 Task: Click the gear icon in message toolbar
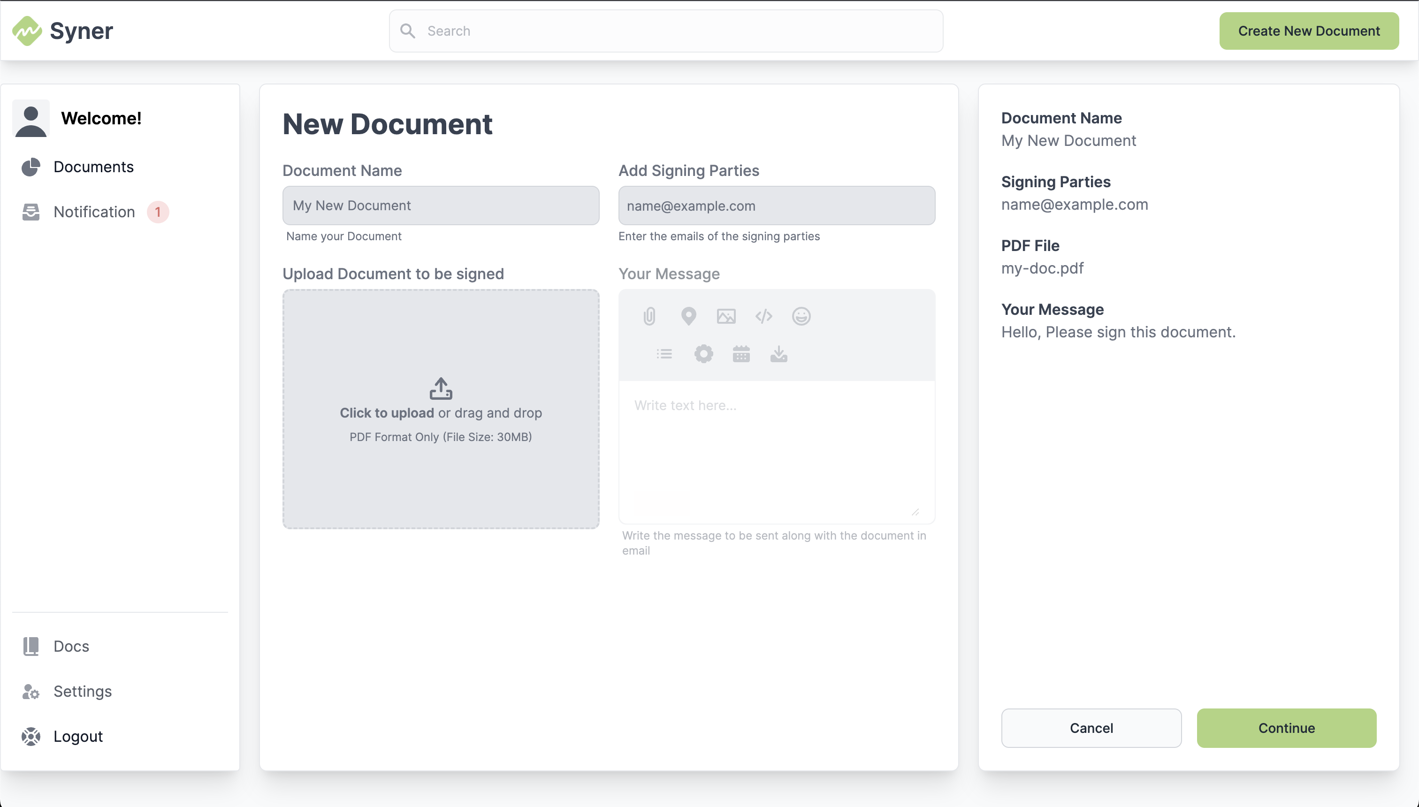point(703,354)
